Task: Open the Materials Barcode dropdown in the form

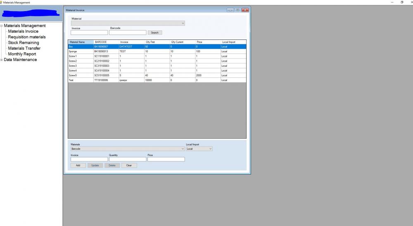Action: (x=128, y=149)
